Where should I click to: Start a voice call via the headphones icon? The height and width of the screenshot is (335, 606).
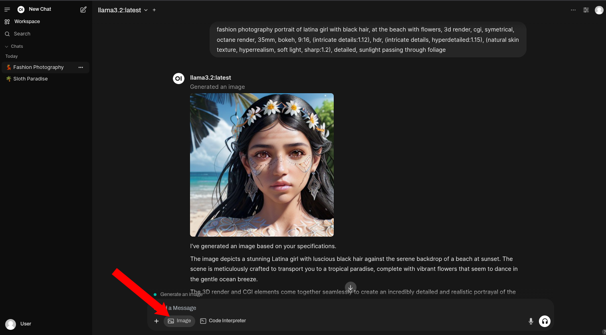(x=545, y=321)
